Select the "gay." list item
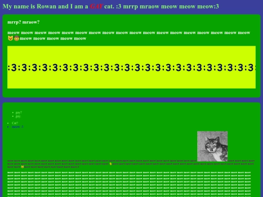This screenshot has height=197, width=263. (x=19, y=116)
